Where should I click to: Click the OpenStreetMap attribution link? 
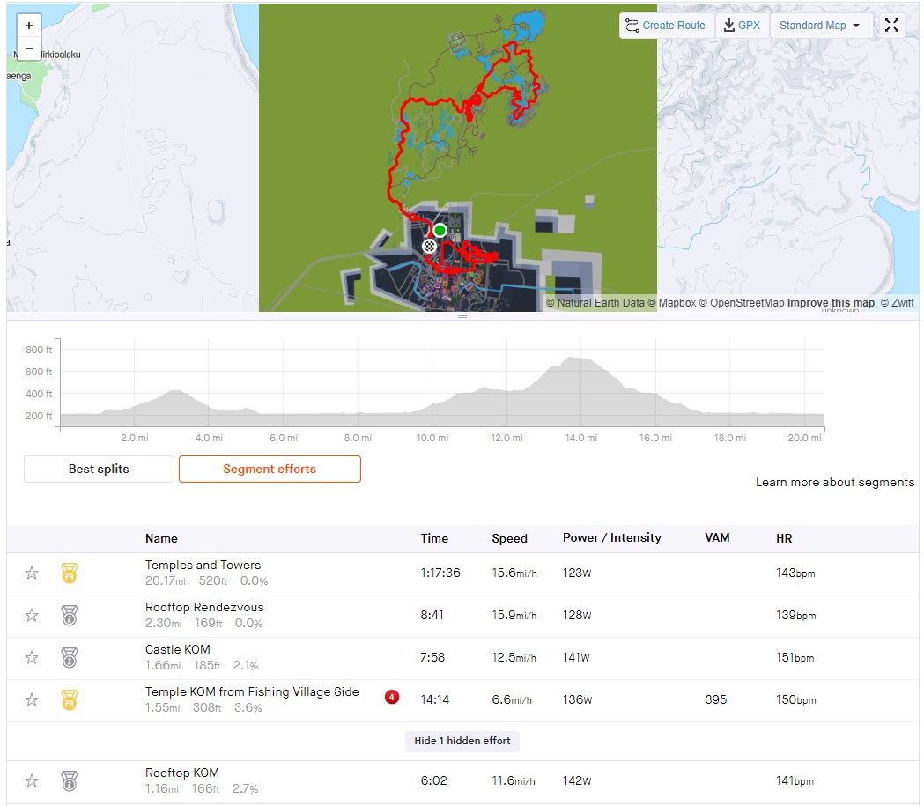(742, 303)
